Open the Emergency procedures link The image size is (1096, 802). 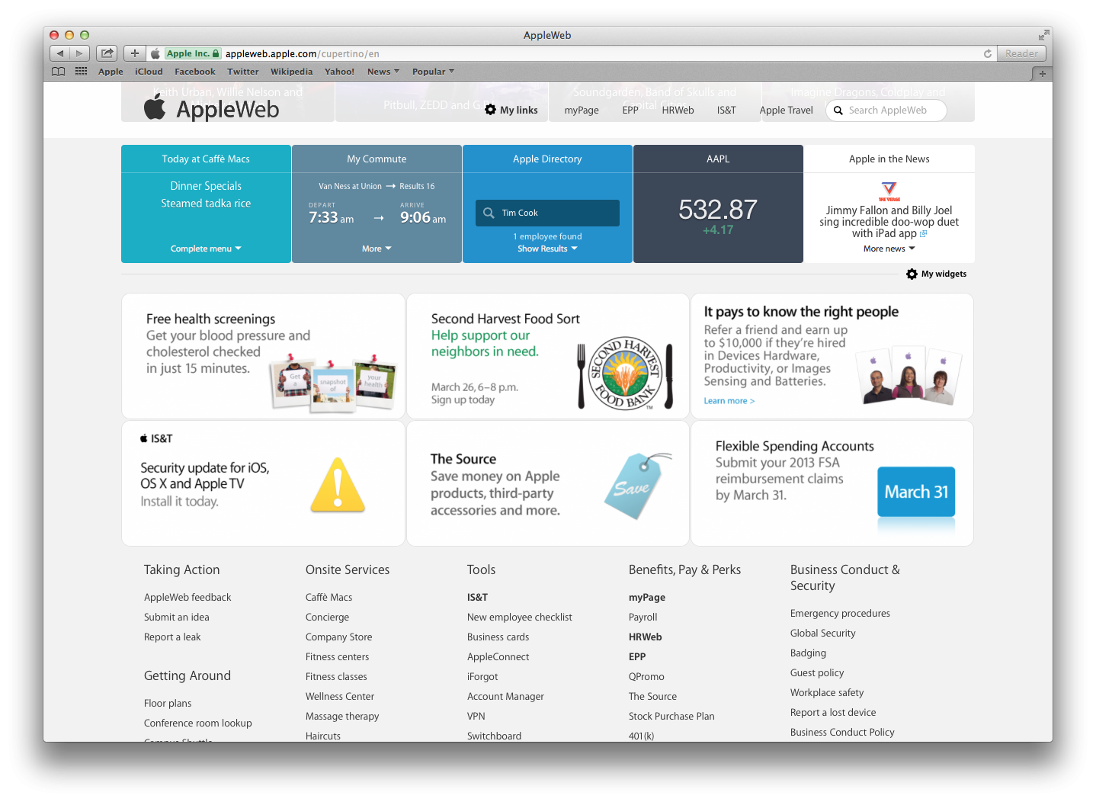click(x=840, y=614)
